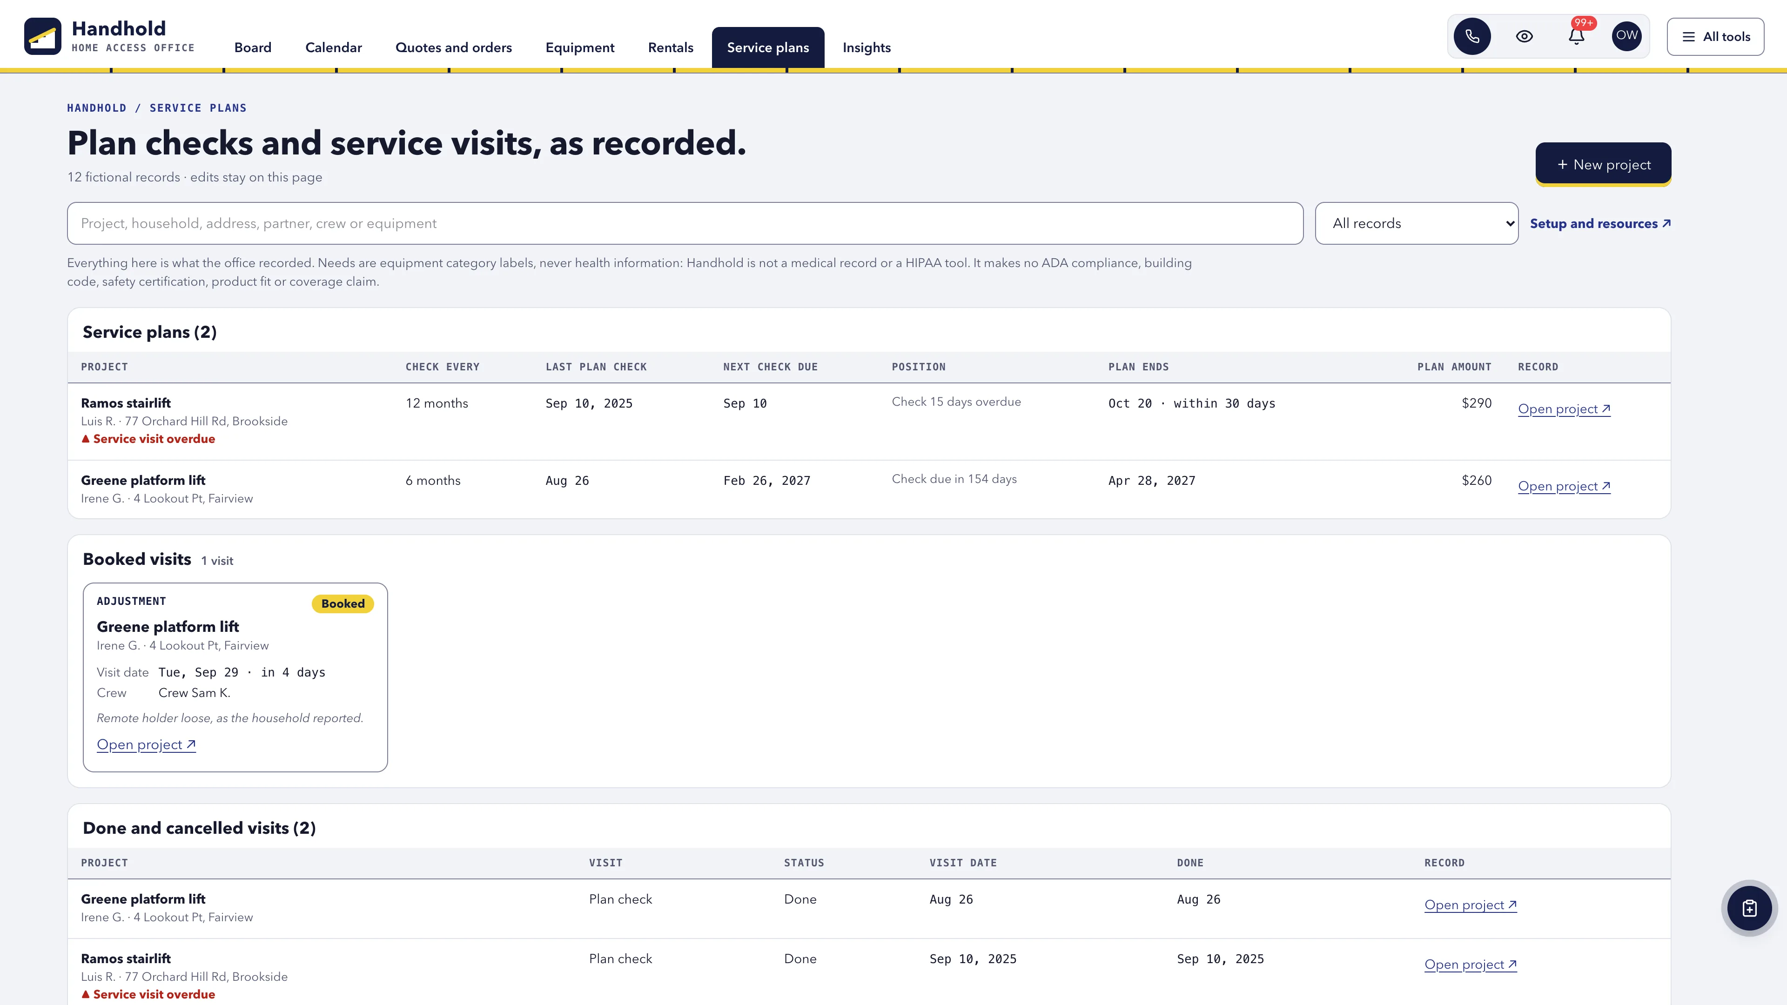Click 'Crew Sam K.' in booked visit
This screenshot has width=1787, height=1005.
[x=194, y=693]
